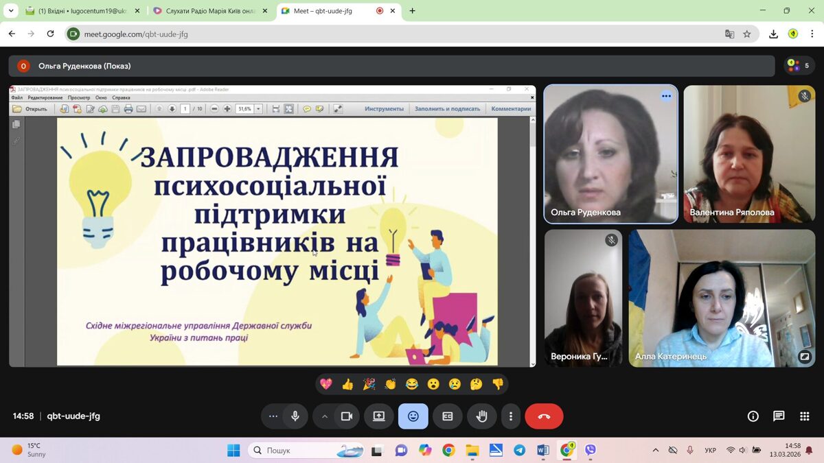Click the taskbar search box Пошук

306,450
